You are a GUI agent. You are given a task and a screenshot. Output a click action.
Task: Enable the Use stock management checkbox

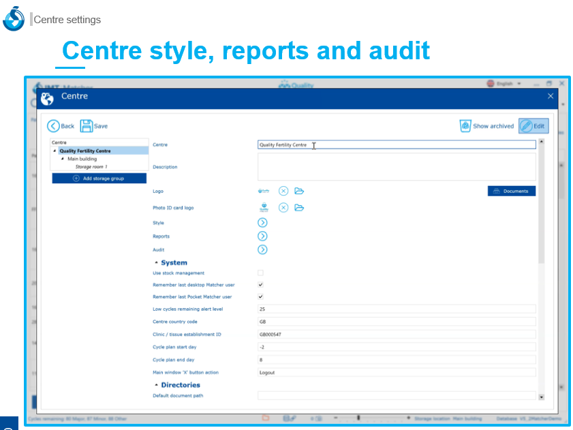pyautogui.click(x=261, y=273)
